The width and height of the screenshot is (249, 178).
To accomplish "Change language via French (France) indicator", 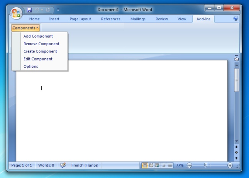I will [85, 165].
